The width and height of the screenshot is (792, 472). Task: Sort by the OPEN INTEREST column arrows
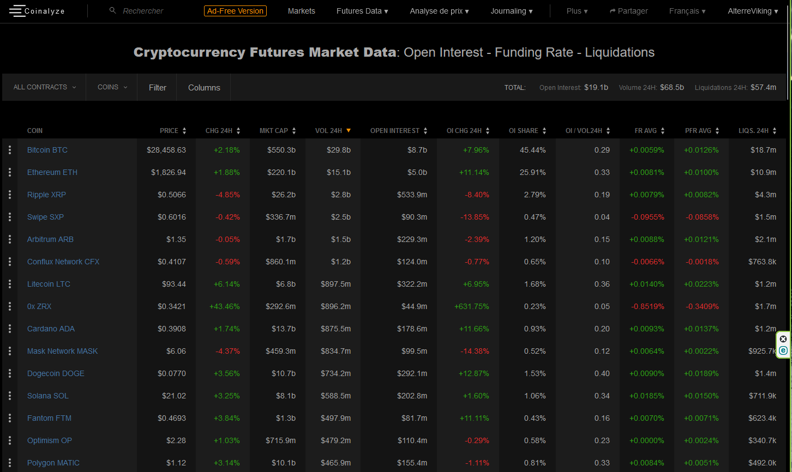(425, 131)
